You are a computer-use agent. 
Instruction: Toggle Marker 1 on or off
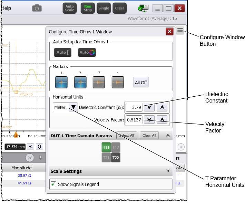(x=61, y=83)
